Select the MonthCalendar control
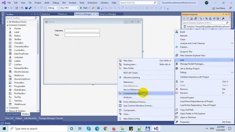Image resolution: width=235 pixels, height=132 pixels. click(21, 72)
